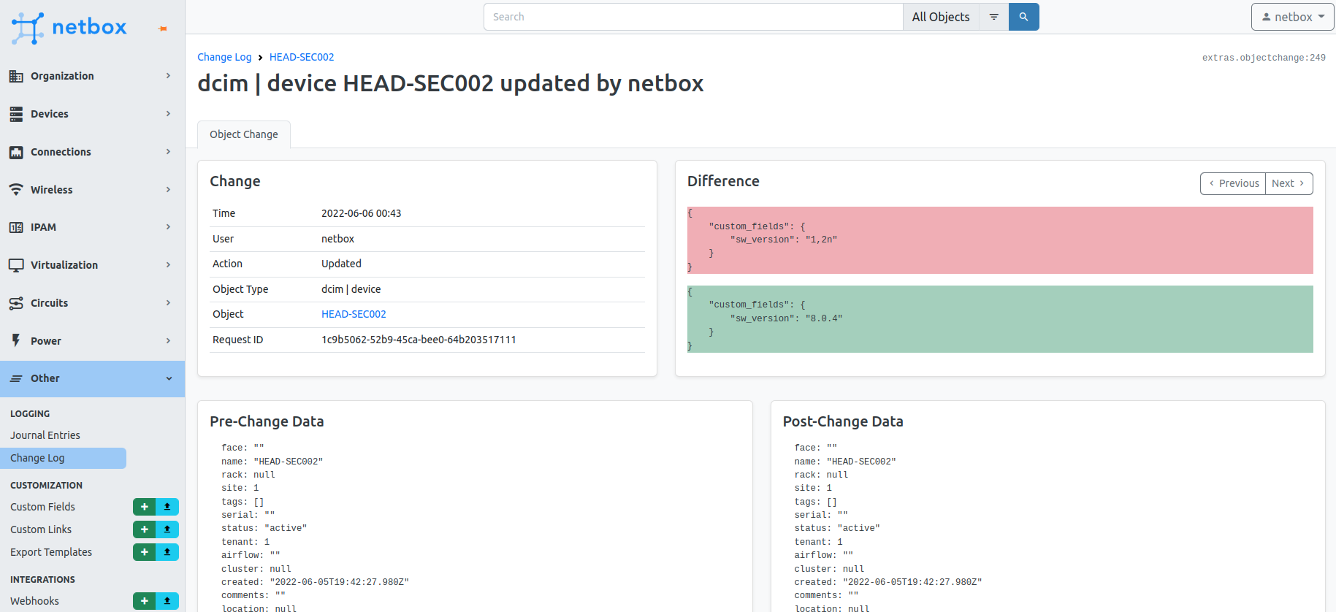1336x612 pixels.
Task: Expand the Circuits menu chevron
Action: (168, 303)
